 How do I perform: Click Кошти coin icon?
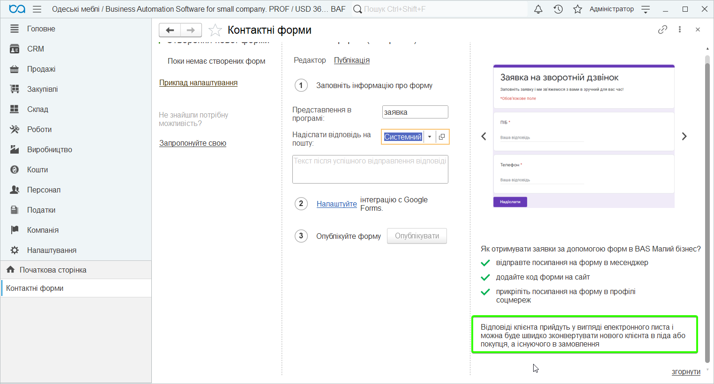tap(15, 170)
